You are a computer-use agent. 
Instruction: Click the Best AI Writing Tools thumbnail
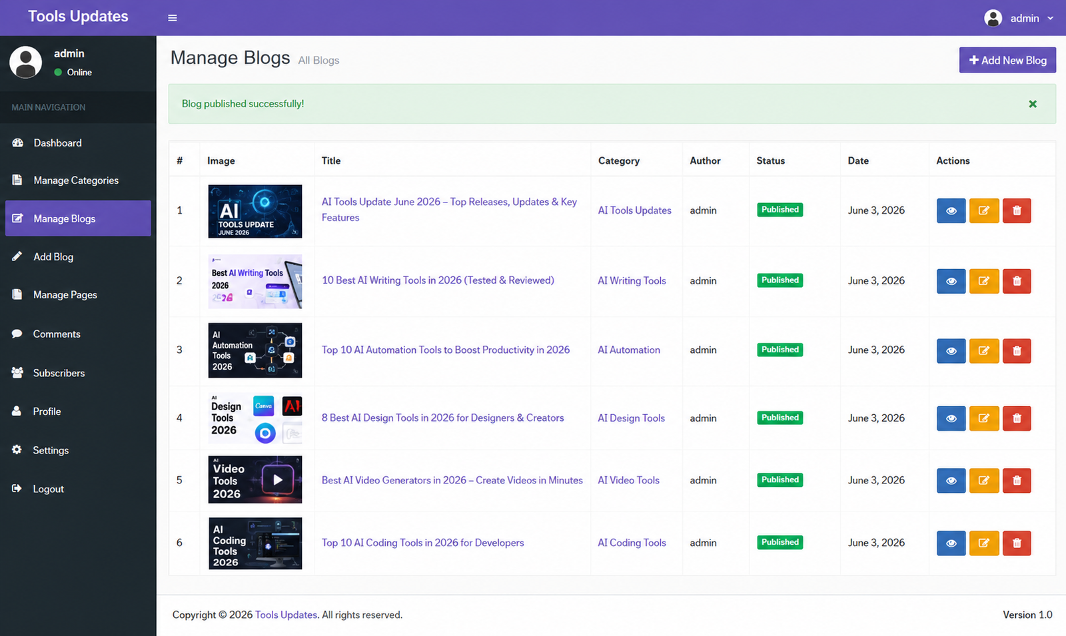point(255,282)
